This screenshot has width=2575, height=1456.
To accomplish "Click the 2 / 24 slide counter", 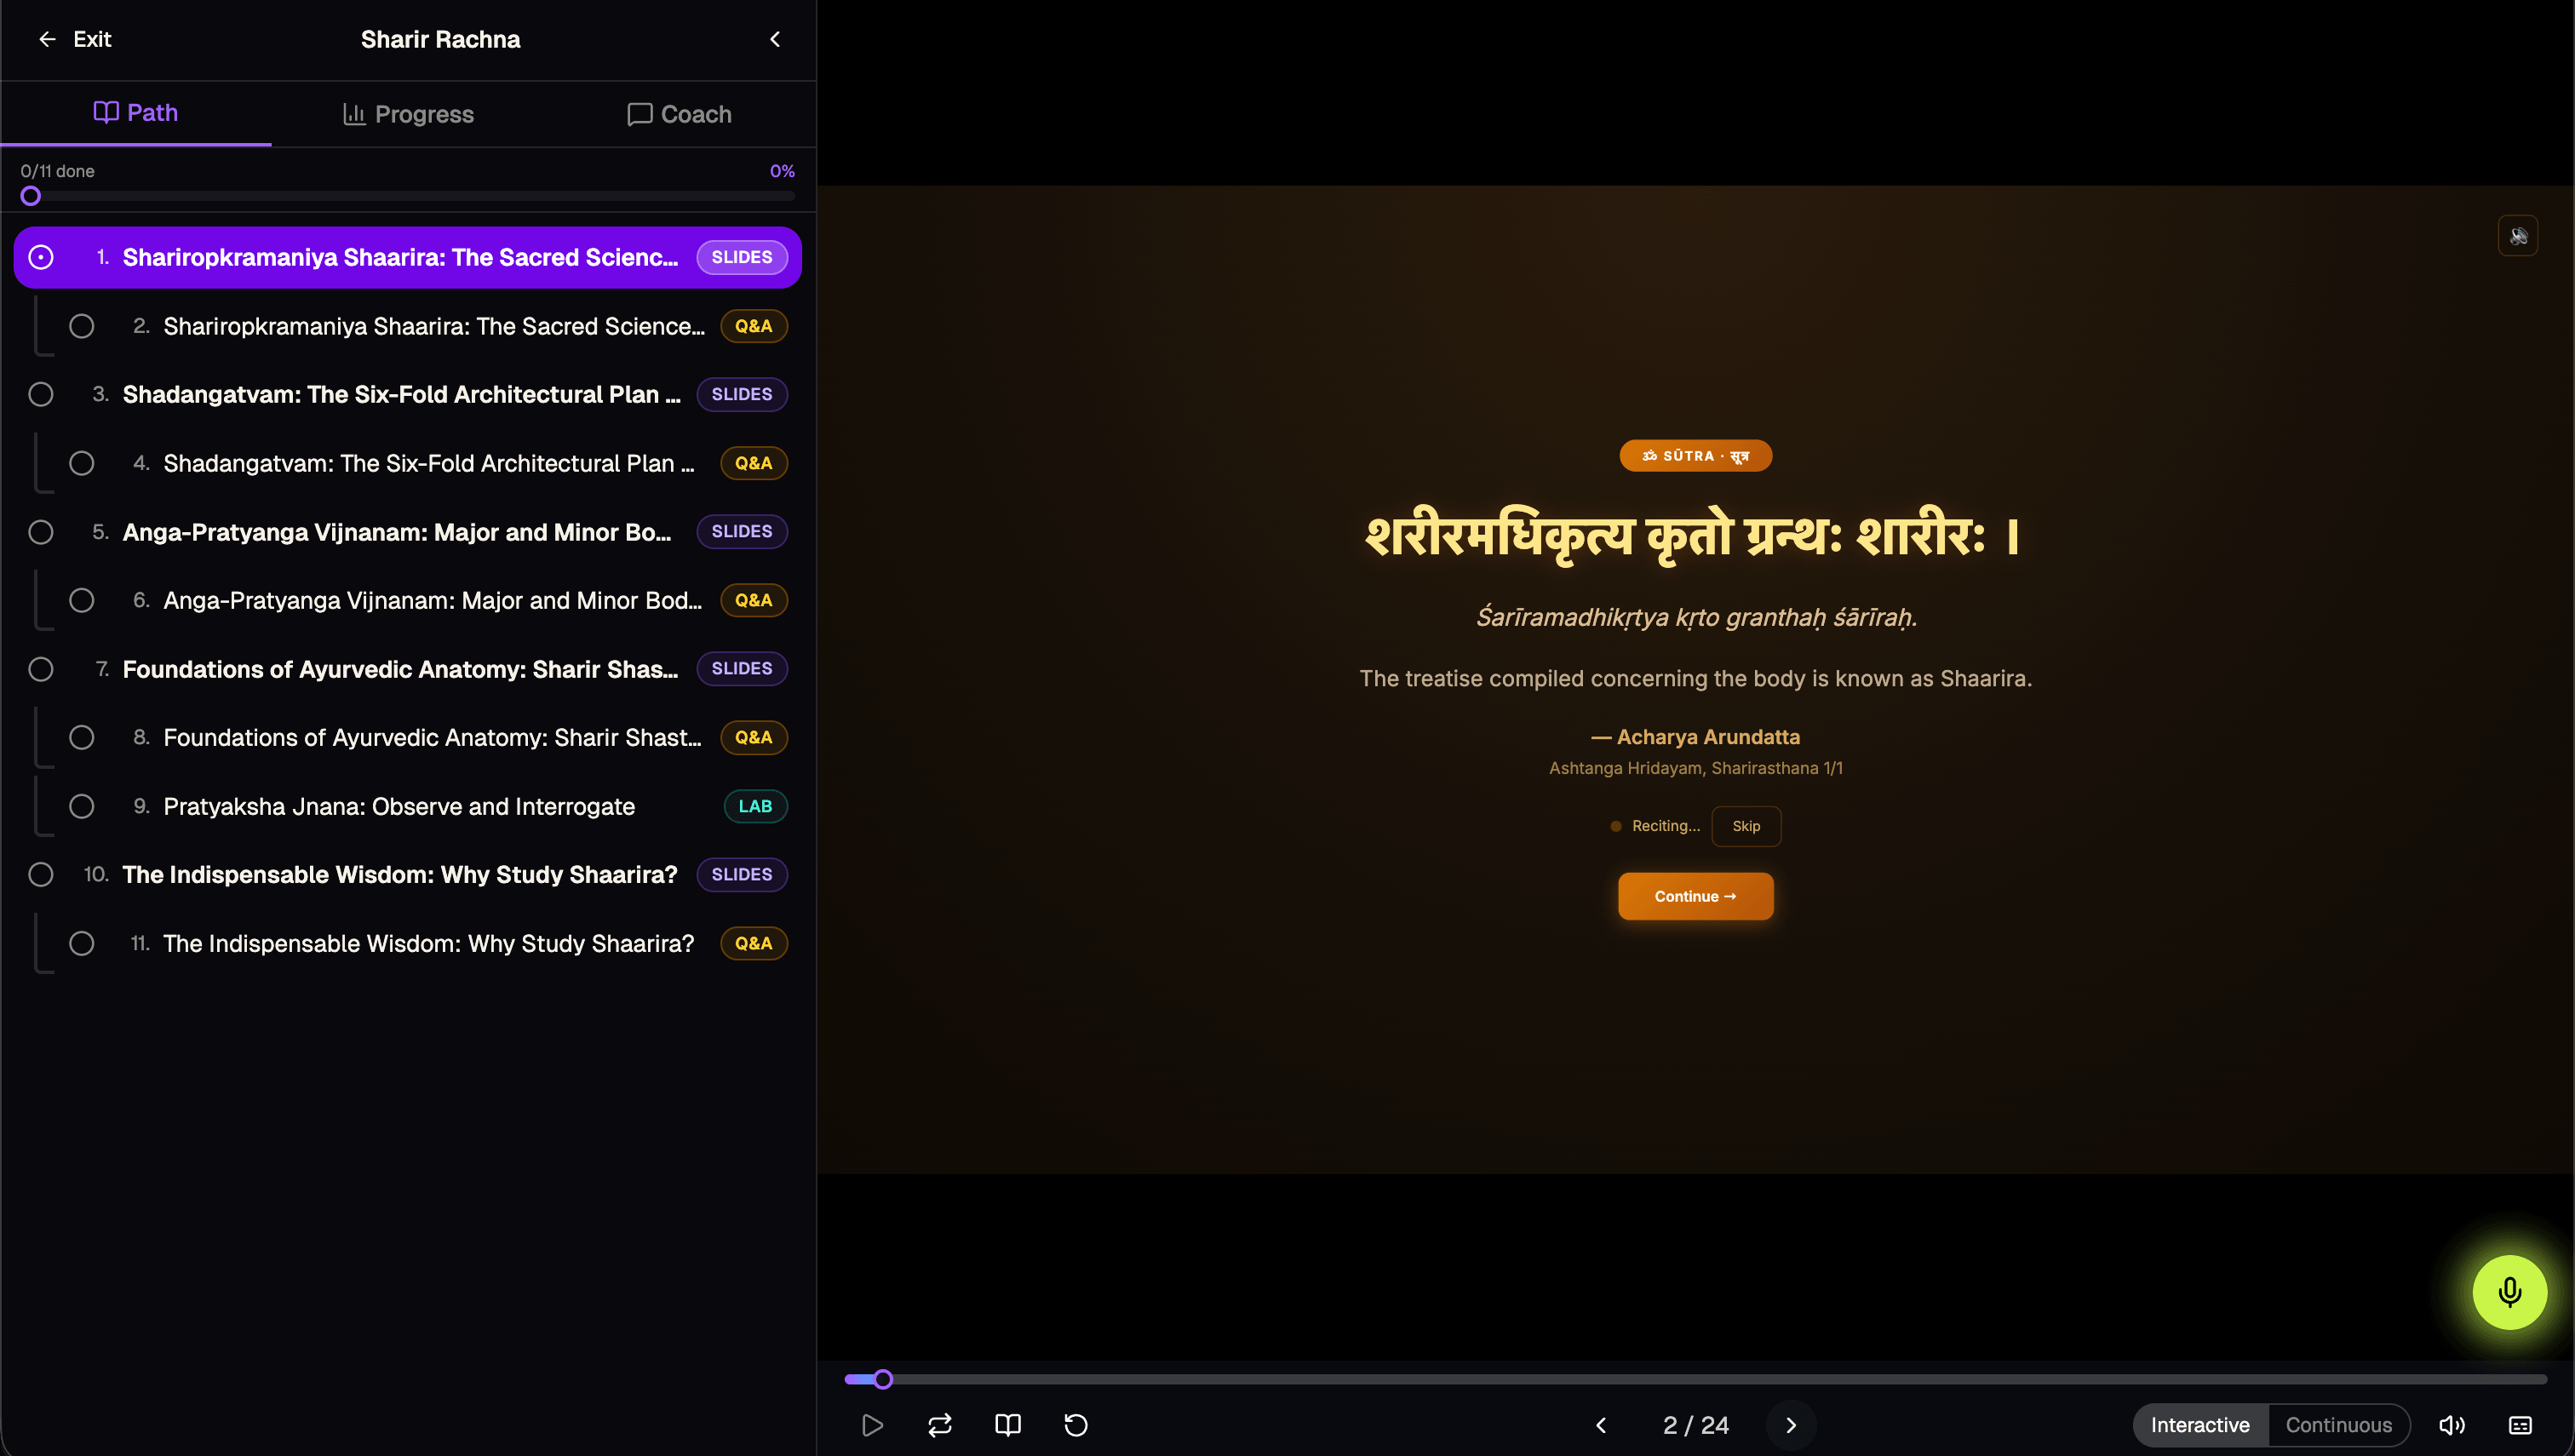I will point(1696,1425).
